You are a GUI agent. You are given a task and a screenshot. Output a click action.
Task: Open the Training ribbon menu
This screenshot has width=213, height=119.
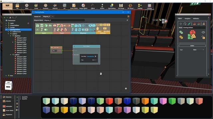tap(140, 6)
